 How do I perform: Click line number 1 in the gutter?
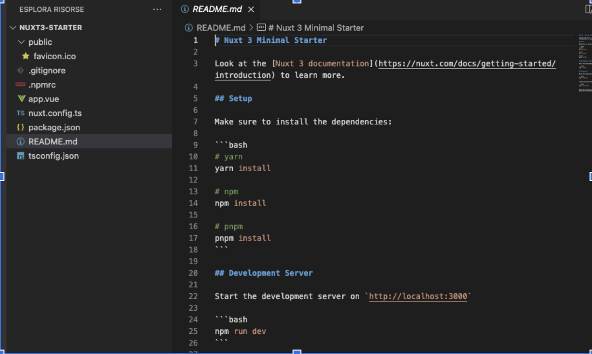click(195, 40)
